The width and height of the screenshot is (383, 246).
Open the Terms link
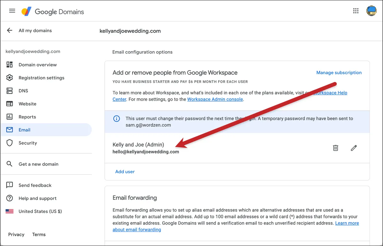pyautogui.click(x=39, y=235)
